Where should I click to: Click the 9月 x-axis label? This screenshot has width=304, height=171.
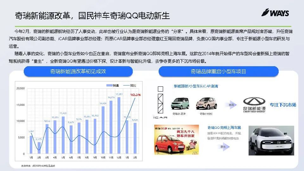click(95, 158)
